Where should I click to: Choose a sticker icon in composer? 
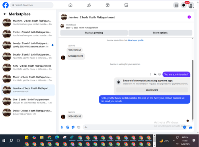coord(73,127)
